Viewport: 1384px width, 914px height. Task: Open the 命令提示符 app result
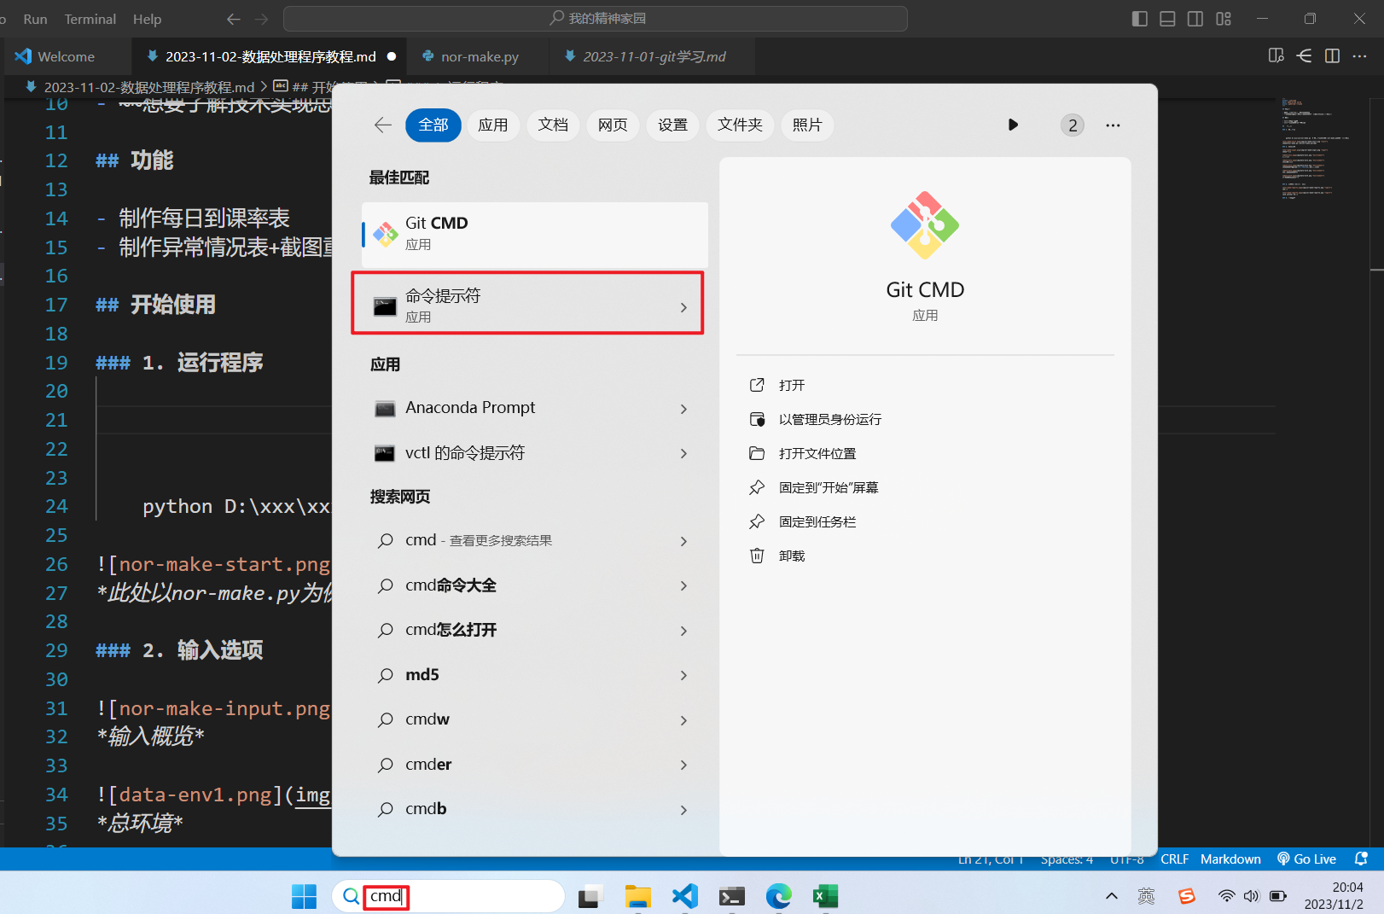[527, 304]
